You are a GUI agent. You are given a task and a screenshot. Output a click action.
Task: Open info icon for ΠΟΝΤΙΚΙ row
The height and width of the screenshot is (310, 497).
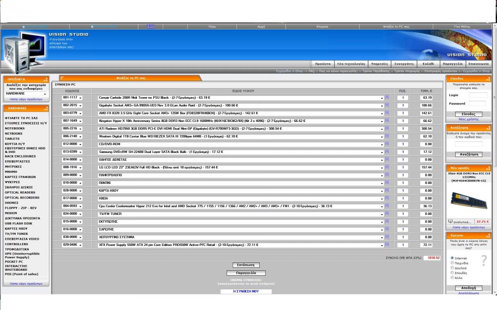click(x=387, y=182)
